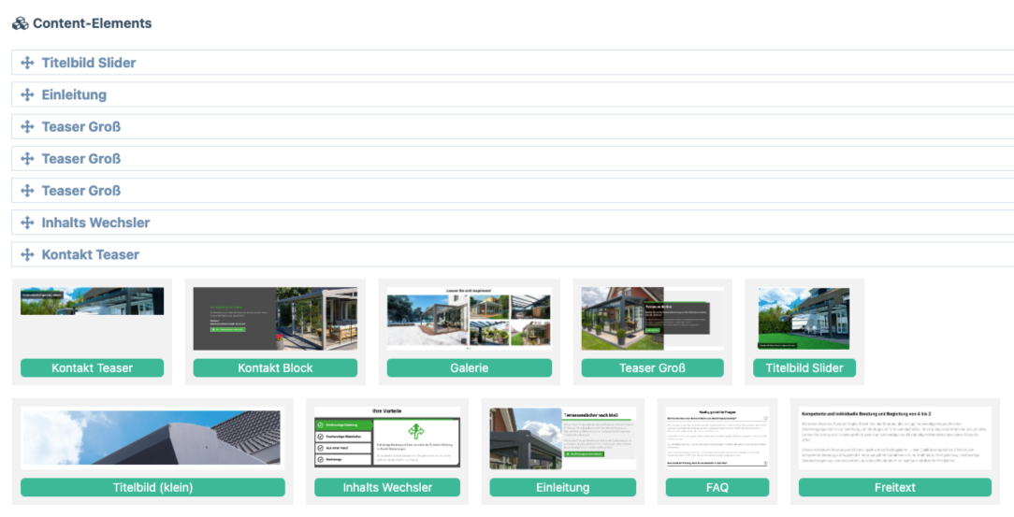Click the move handle on Kontakt Teaser row
This screenshot has width=1014, height=517.
[27, 254]
